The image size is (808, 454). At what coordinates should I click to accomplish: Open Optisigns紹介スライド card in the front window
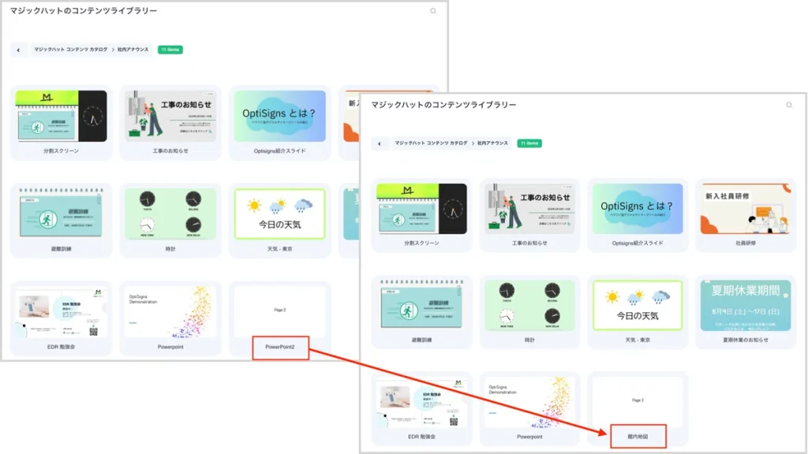point(636,209)
